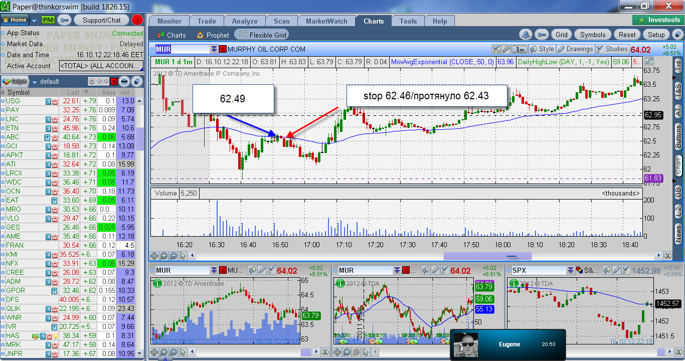Open the Prophet sub-tab

[x=213, y=35]
